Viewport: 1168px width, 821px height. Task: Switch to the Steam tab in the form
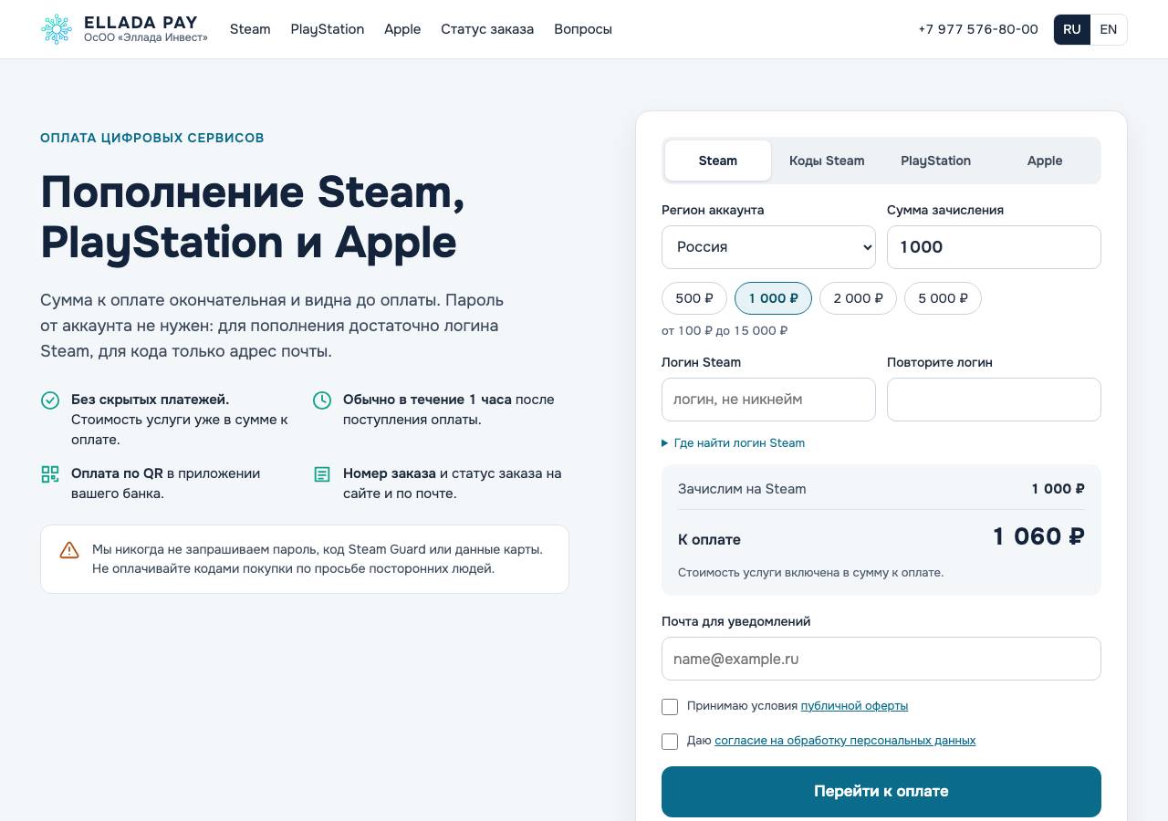tap(718, 161)
